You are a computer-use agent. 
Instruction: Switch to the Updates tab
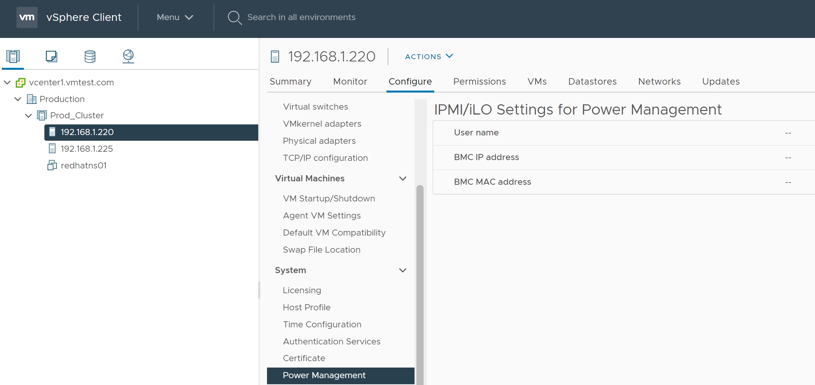pyautogui.click(x=721, y=82)
